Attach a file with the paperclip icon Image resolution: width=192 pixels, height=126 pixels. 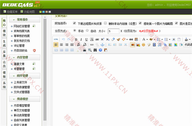coord(165,45)
